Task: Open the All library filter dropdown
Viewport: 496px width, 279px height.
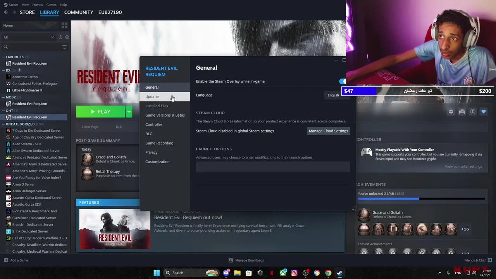Action: (x=29, y=37)
